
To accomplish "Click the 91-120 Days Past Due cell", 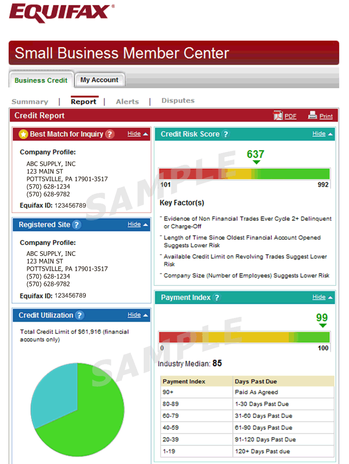I will [283, 439].
